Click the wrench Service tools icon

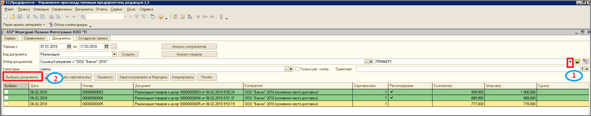tap(221, 17)
